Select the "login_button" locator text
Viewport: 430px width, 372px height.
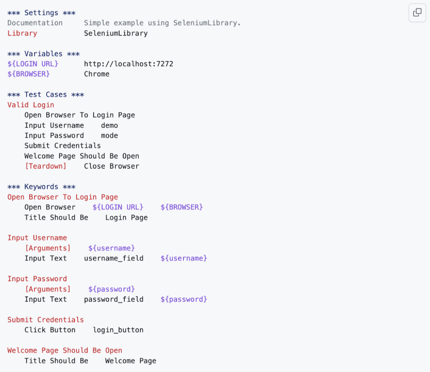click(118, 330)
